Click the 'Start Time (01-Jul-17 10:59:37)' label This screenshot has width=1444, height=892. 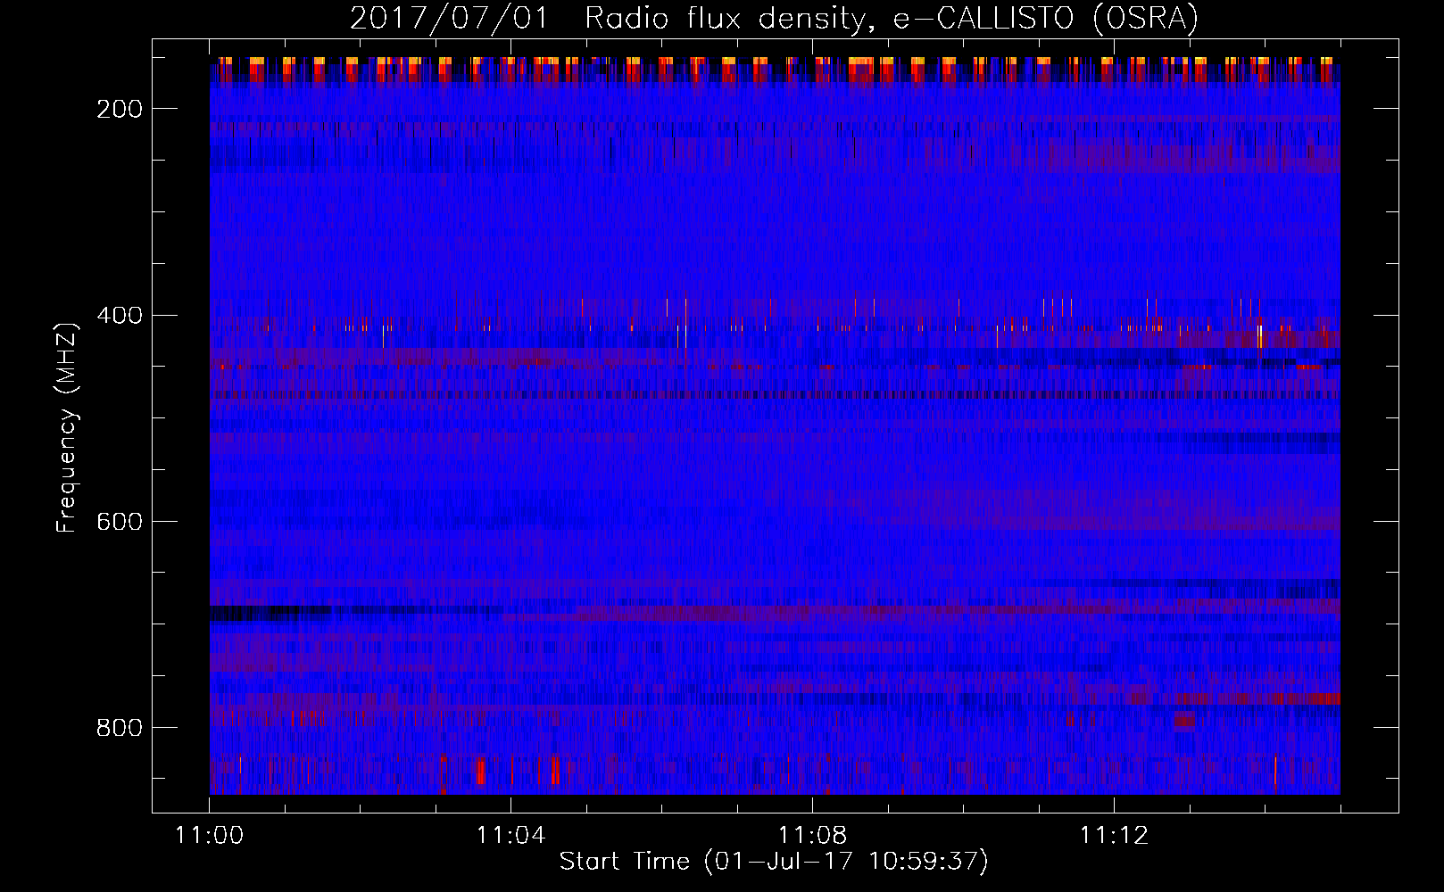coord(774,862)
